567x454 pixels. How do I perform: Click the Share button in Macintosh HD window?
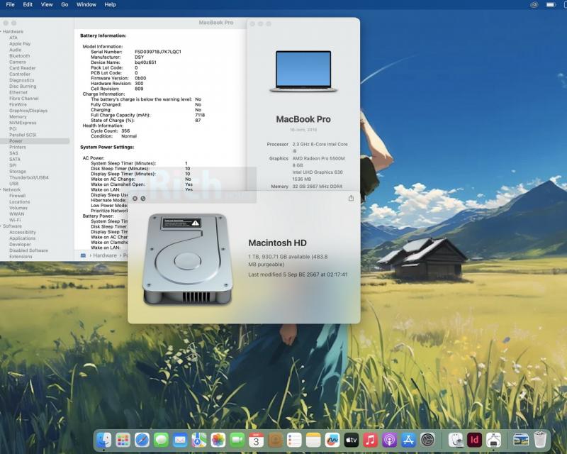(351, 199)
